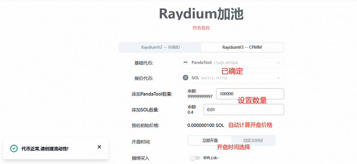Screen dimensions: 357x164
Task: Open the 基础代币 PandaTool dropdown
Action: 232,63
